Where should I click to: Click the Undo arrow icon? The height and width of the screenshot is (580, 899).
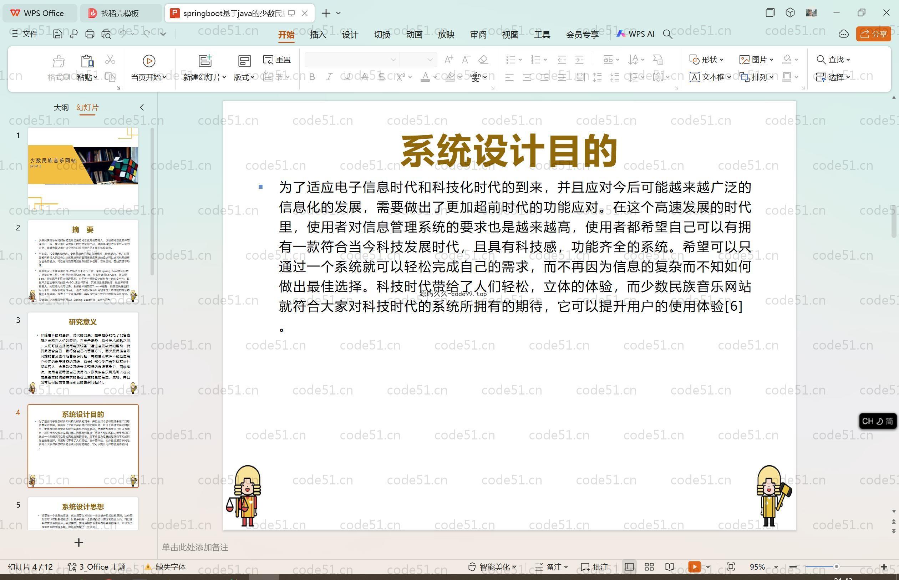[123, 34]
